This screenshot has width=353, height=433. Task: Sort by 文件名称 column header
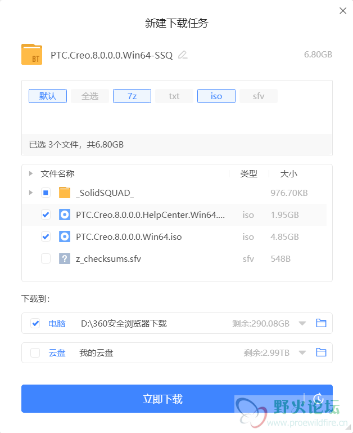pos(58,173)
